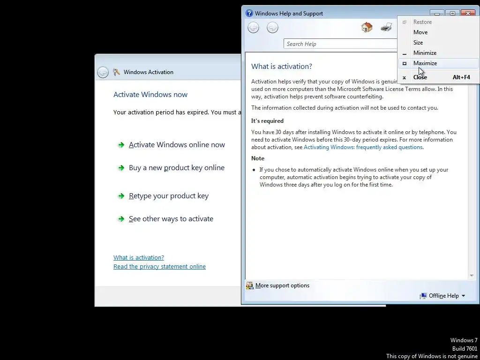Click the It's required subheading

point(267,121)
